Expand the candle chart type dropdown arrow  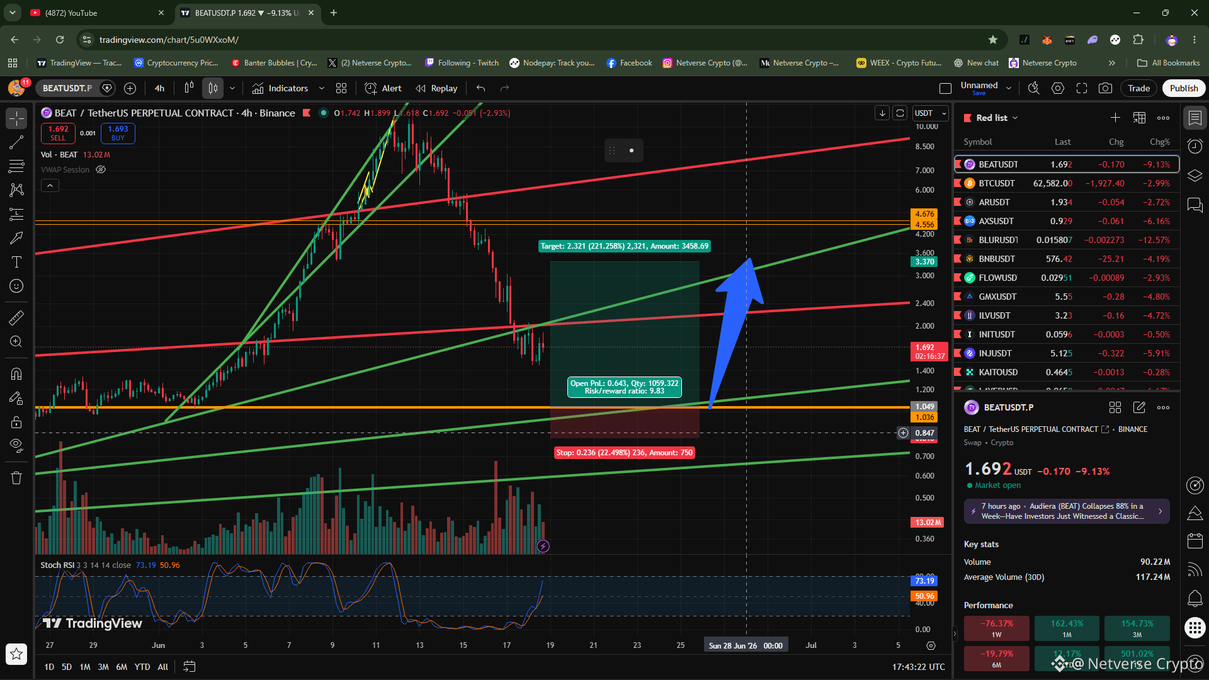click(x=232, y=88)
